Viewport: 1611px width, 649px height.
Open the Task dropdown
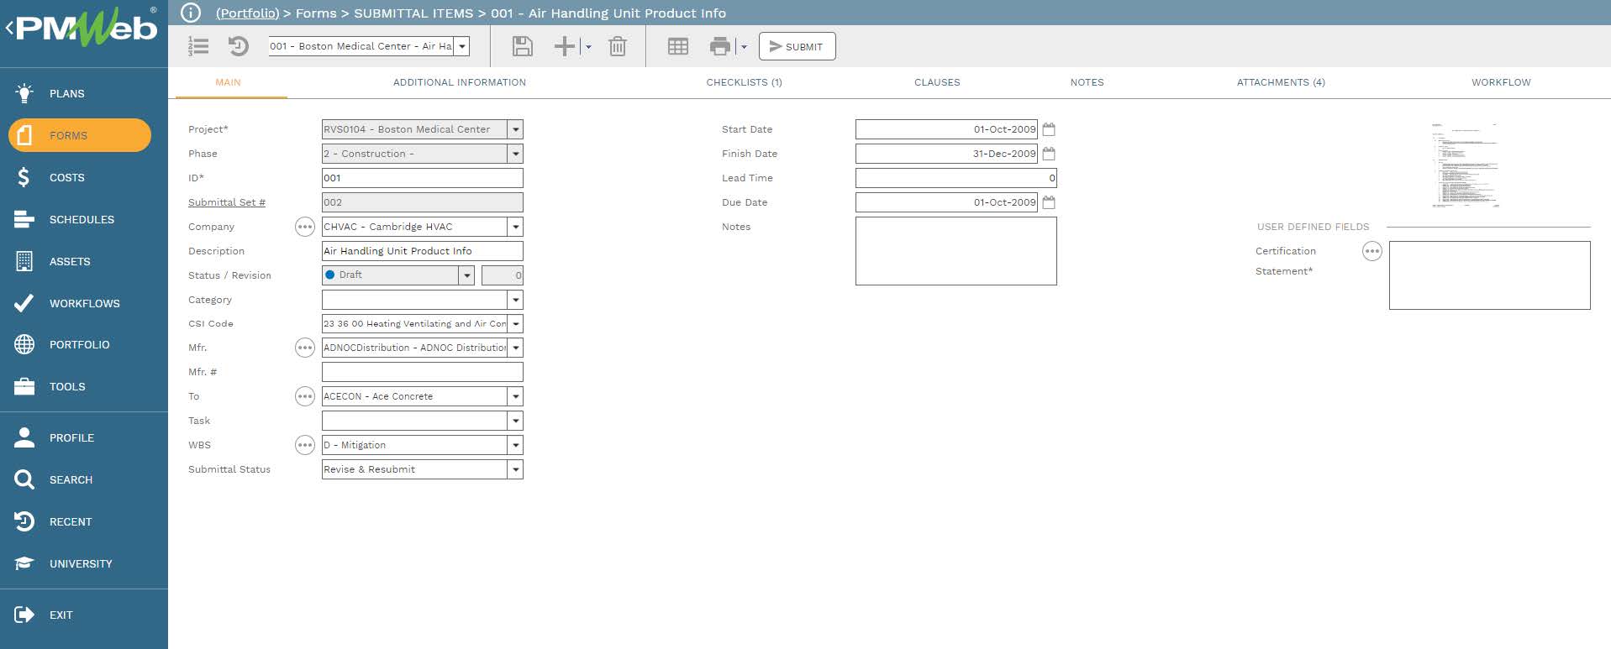coord(516,421)
